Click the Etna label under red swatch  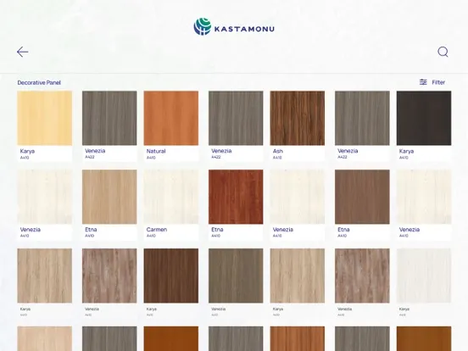point(217,230)
